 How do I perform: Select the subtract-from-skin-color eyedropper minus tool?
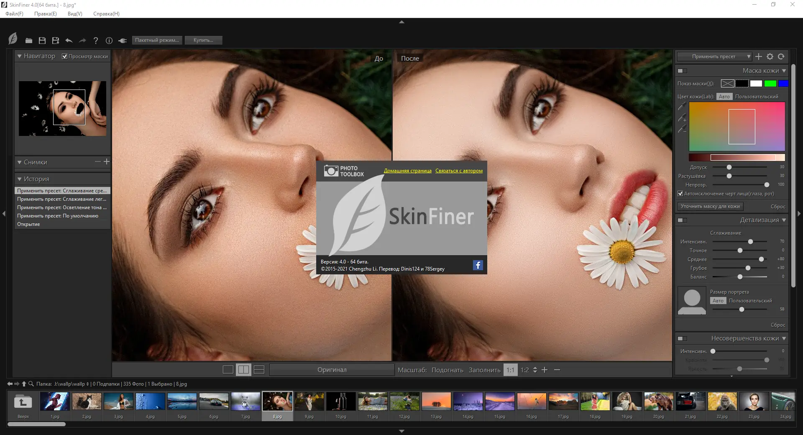point(682,129)
